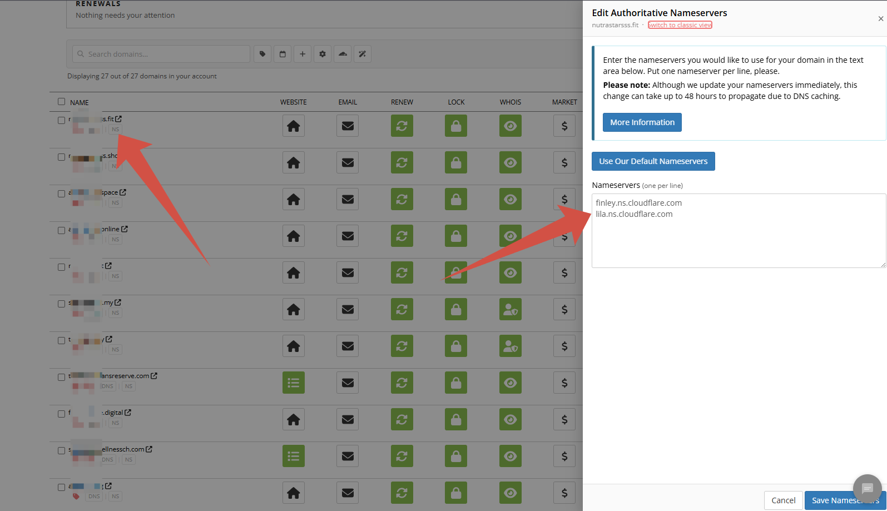Click market dollar icon in ansreserve.com row
This screenshot has height=511, width=887.
point(564,383)
